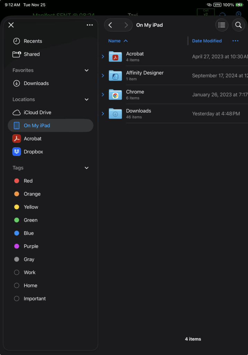Open iCloud Drive location
Image resolution: width=248 pixels, height=355 pixels.
(x=37, y=112)
